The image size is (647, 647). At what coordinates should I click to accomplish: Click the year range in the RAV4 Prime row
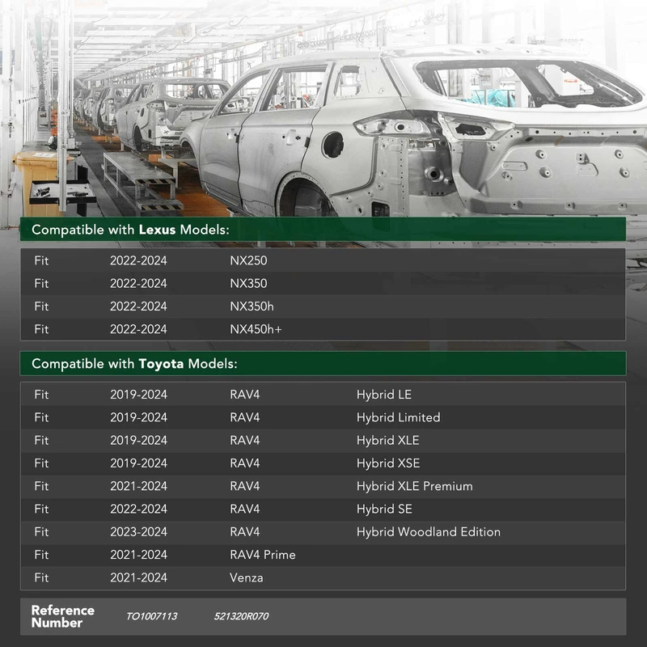(138, 555)
